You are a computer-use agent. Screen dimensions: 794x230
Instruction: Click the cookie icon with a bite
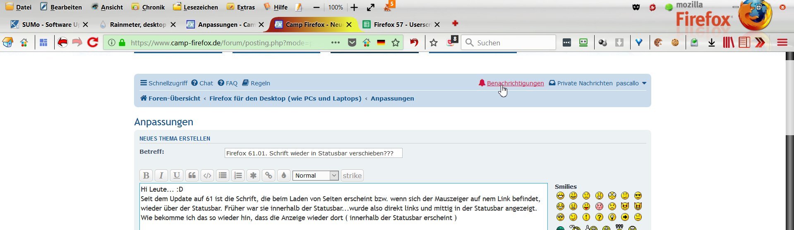(x=658, y=42)
